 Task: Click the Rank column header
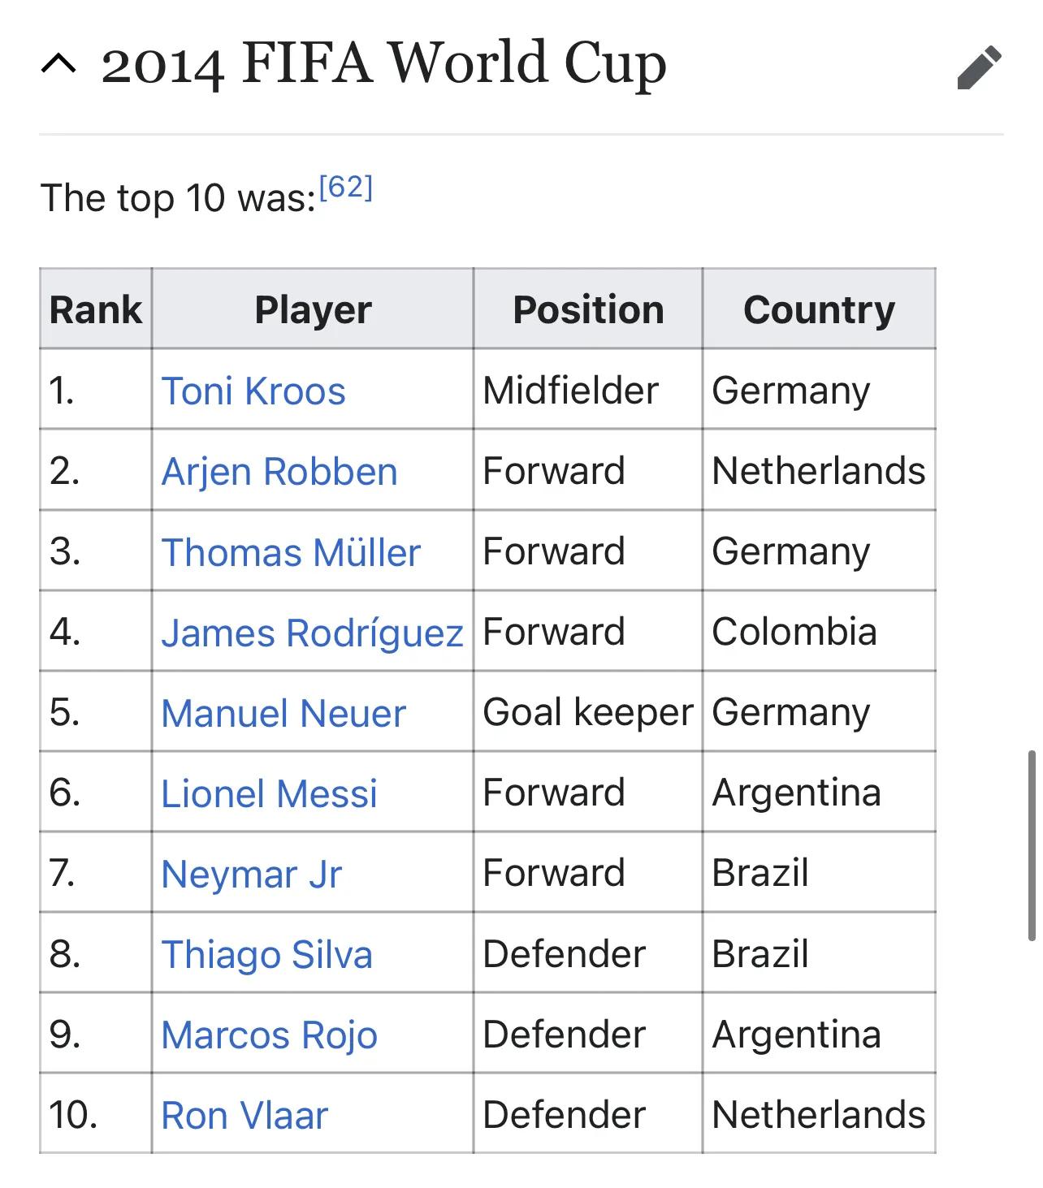tap(95, 309)
